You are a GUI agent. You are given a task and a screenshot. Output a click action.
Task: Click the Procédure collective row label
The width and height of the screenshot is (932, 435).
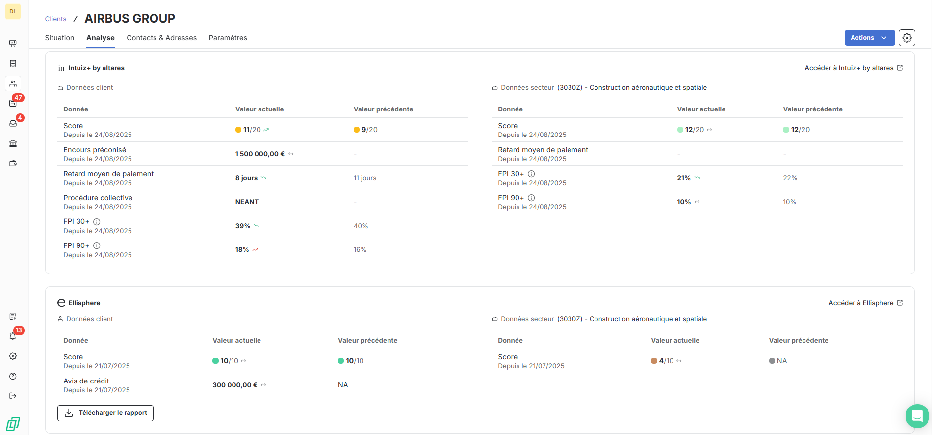(98, 198)
